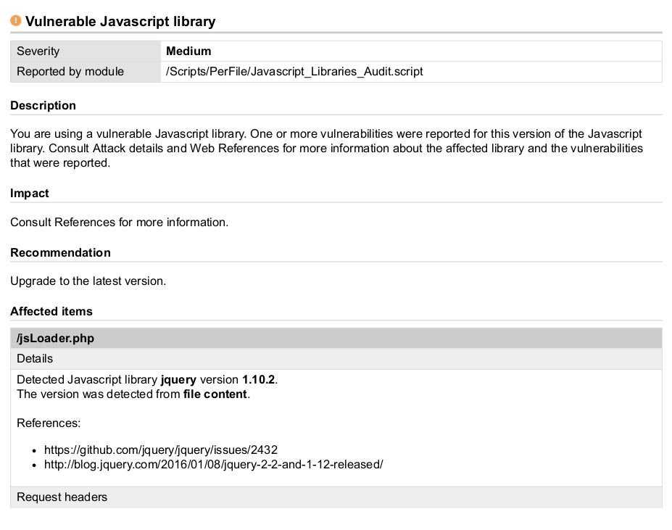Expand the Details section row

click(x=35, y=359)
